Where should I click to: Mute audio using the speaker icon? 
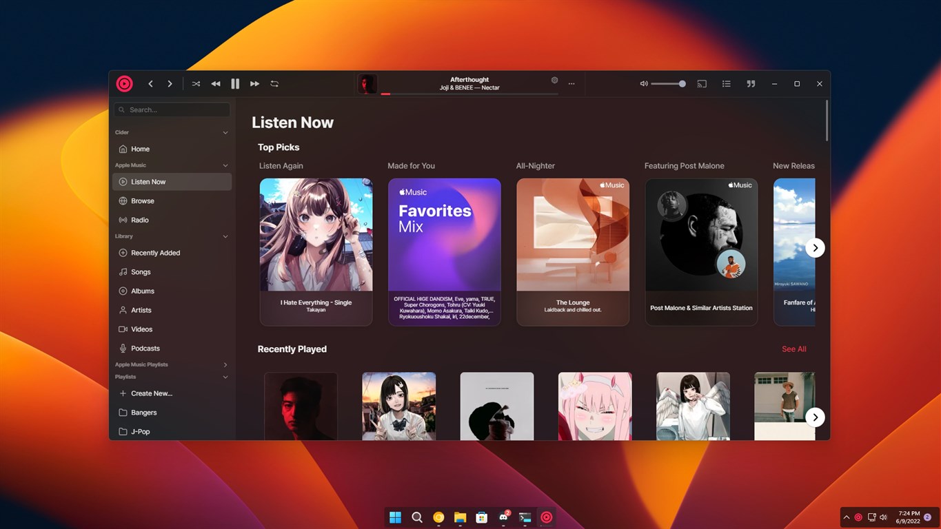pyautogui.click(x=643, y=83)
